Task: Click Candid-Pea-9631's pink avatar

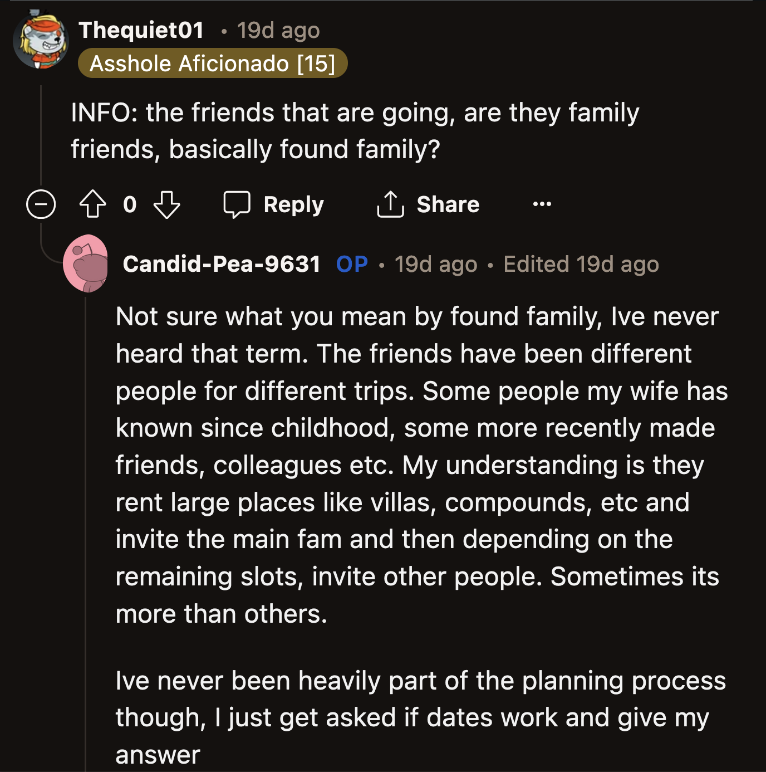Action: [86, 262]
